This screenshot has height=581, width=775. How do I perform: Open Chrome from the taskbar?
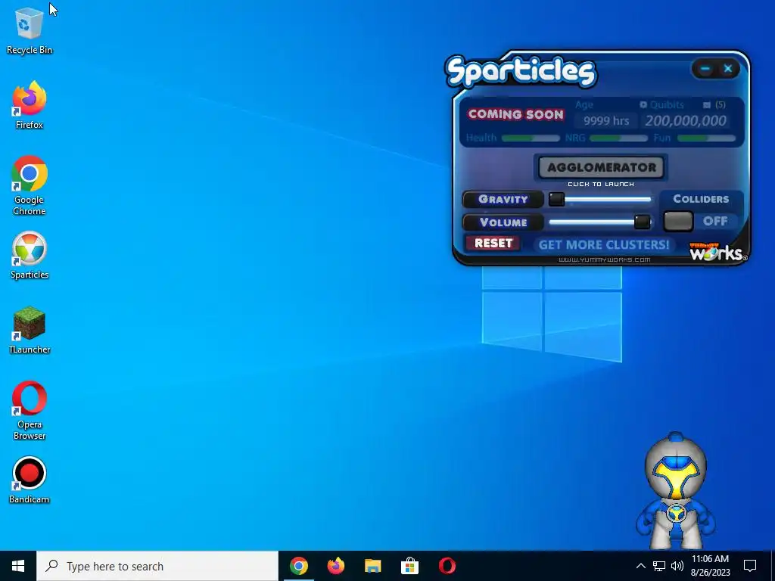click(298, 566)
